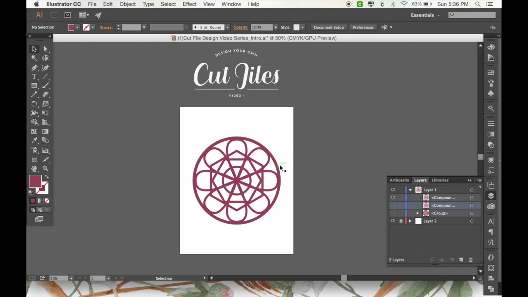Image resolution: width=528 pixels, height=297 pixels.
Task: Choose the Lasso tool
Action: pyautogui.click(x=45, y=58)
